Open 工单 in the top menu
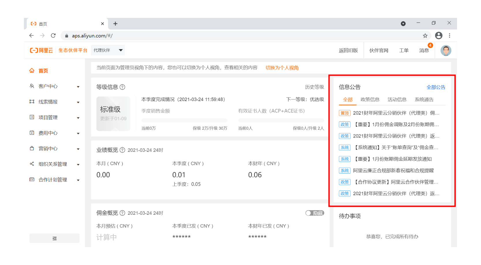Screen dimensions: 481x265 point(404,51)
